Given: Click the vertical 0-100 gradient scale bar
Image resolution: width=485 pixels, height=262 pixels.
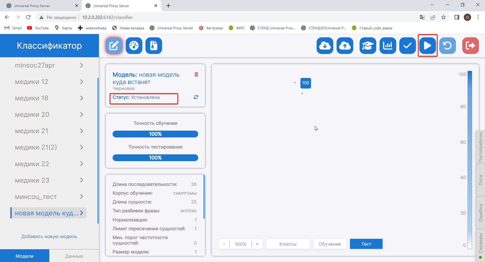Looking at the screenshot, I should 470,160.
